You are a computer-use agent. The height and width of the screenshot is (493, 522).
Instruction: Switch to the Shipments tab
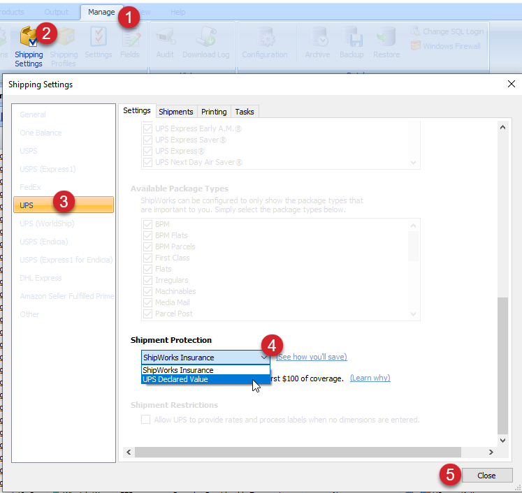coord(176,112)
